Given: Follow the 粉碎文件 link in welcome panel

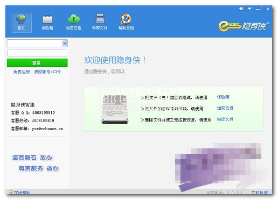Looking at the screenshot, I should pyautogui.click(x=225, y=119).
